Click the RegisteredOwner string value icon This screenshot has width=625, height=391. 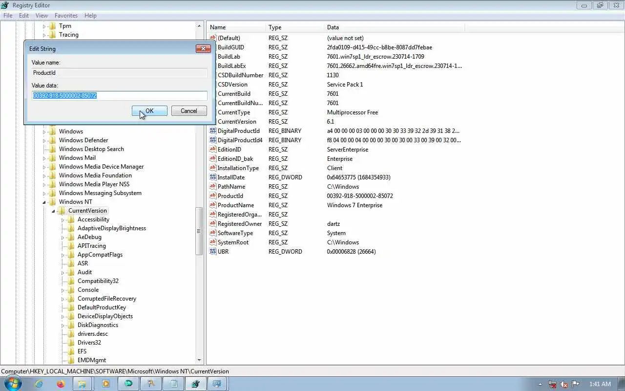pos(212,224)
